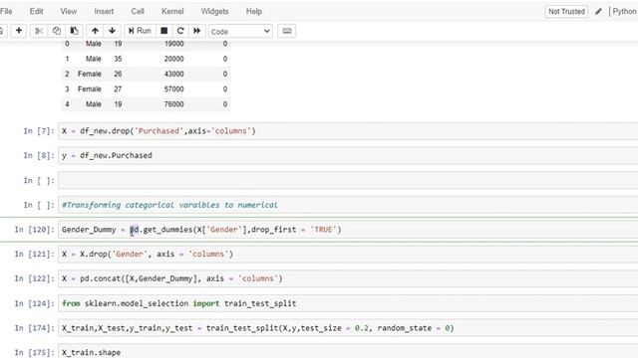This screenshot has height=358, width=638.
Task: Click the Male label in row 4
Action: (93, 104)
